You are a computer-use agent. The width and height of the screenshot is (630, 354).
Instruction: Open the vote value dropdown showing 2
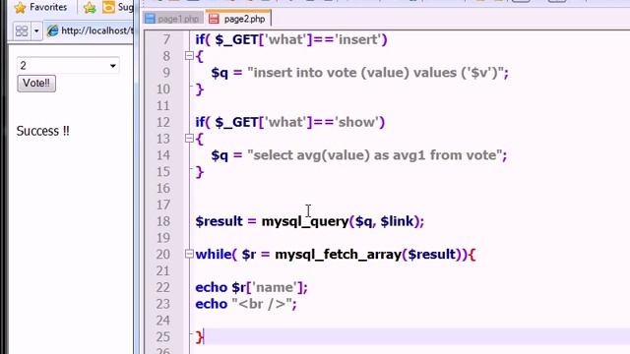point(68,66)
